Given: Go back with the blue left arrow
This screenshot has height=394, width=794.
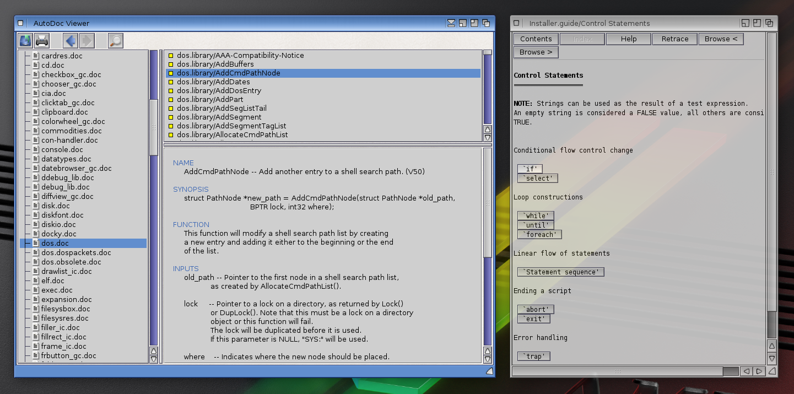Looking at the screenshot, I should [x=70, y=40].
